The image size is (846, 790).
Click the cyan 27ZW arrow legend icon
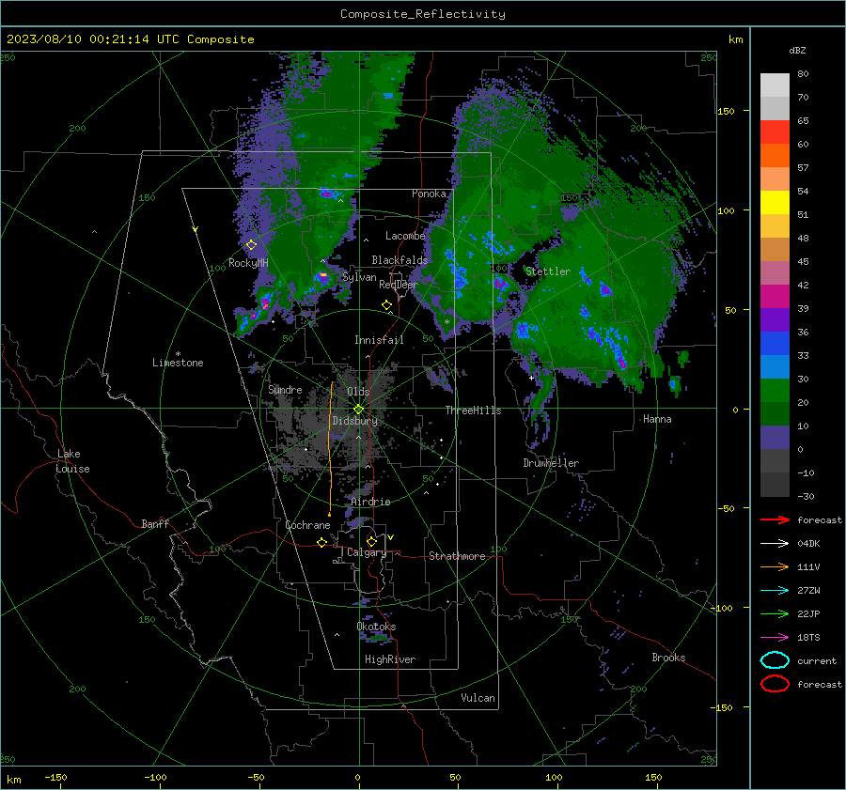coord(775,591)
